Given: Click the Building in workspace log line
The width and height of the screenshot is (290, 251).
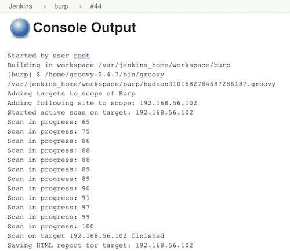Looking at the screenshot, I should (x=119, y=65).
